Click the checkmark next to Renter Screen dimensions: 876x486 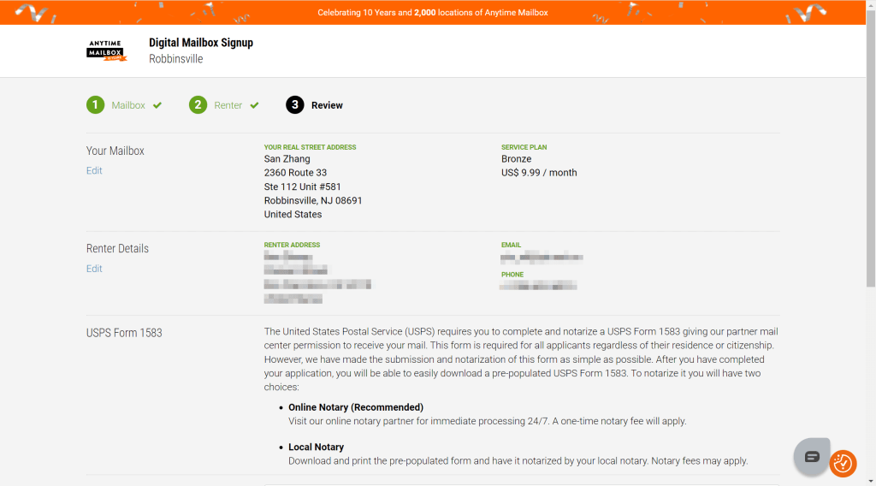click(x=254, y=105)
